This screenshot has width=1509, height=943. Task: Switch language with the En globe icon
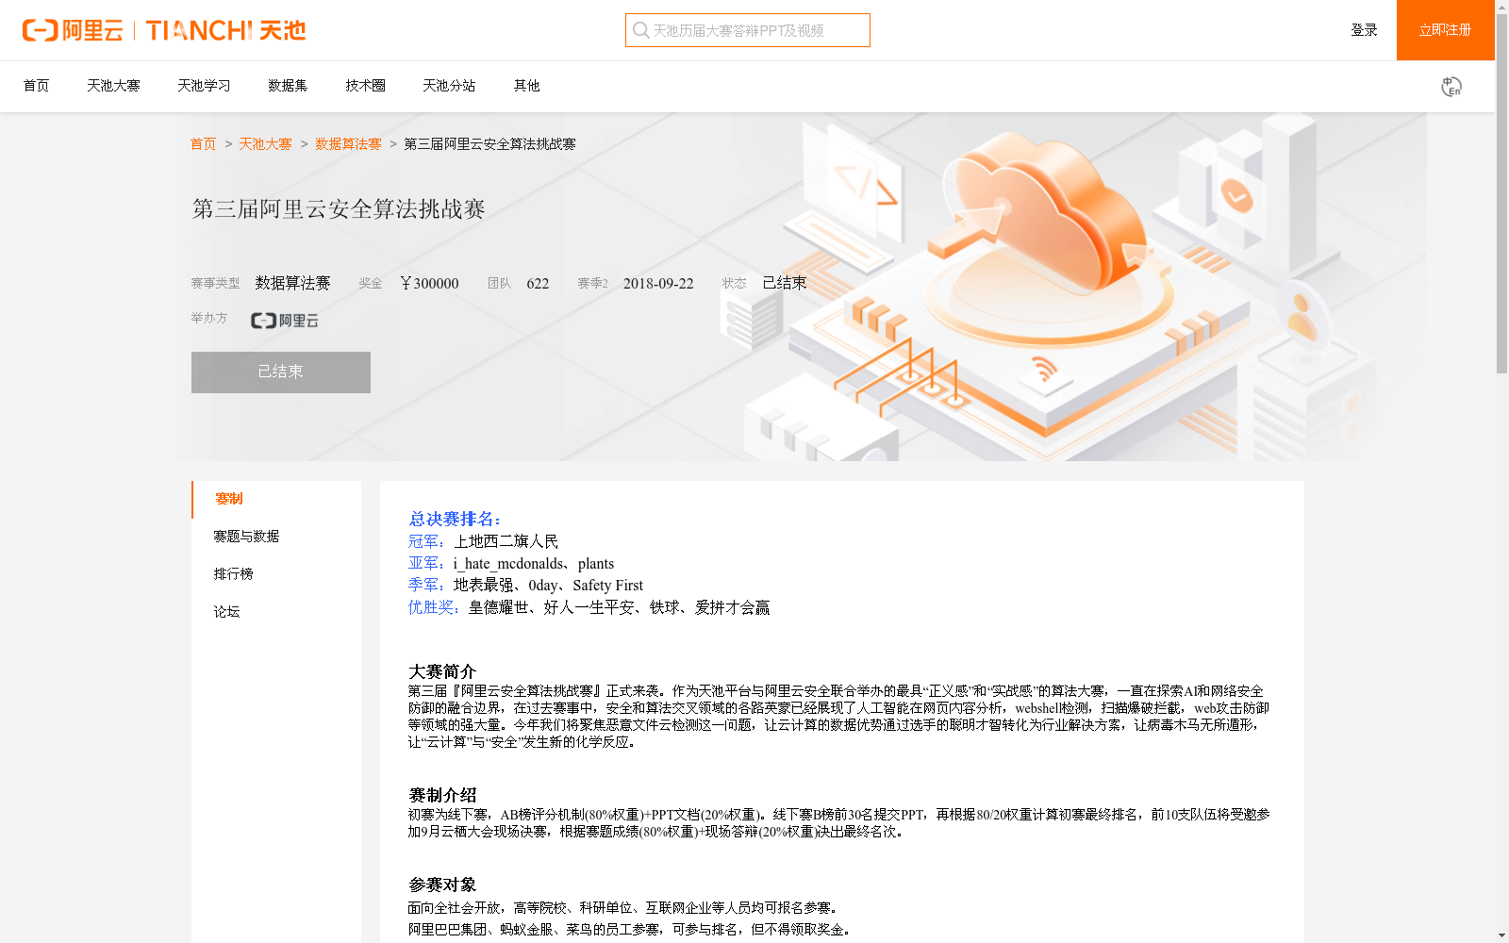pos(1451,87)
